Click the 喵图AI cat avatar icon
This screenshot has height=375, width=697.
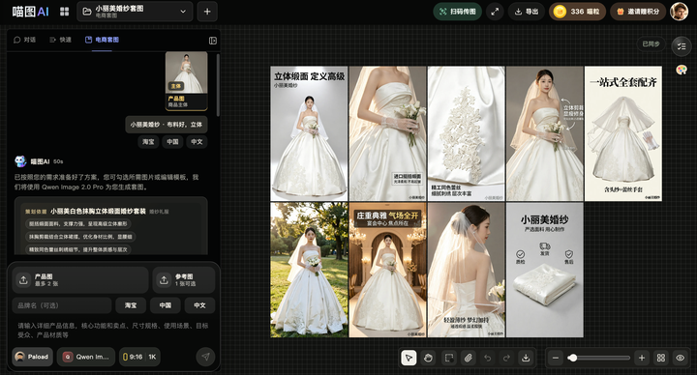(x=20, y=161)
